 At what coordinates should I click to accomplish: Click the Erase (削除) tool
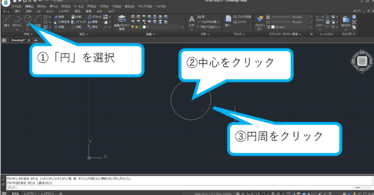[59, 17]
